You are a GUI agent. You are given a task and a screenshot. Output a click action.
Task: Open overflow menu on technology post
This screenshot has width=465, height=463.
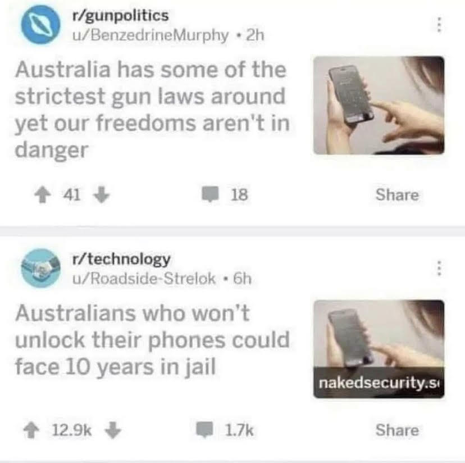tap(440, 268)
